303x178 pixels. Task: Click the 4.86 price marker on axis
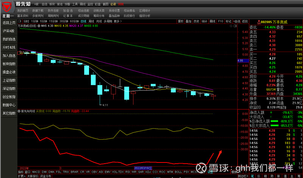[240, 61]
